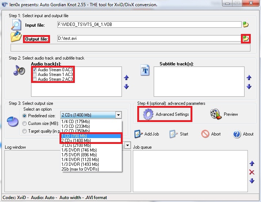Click inside the Log window area

pos(68,171)
